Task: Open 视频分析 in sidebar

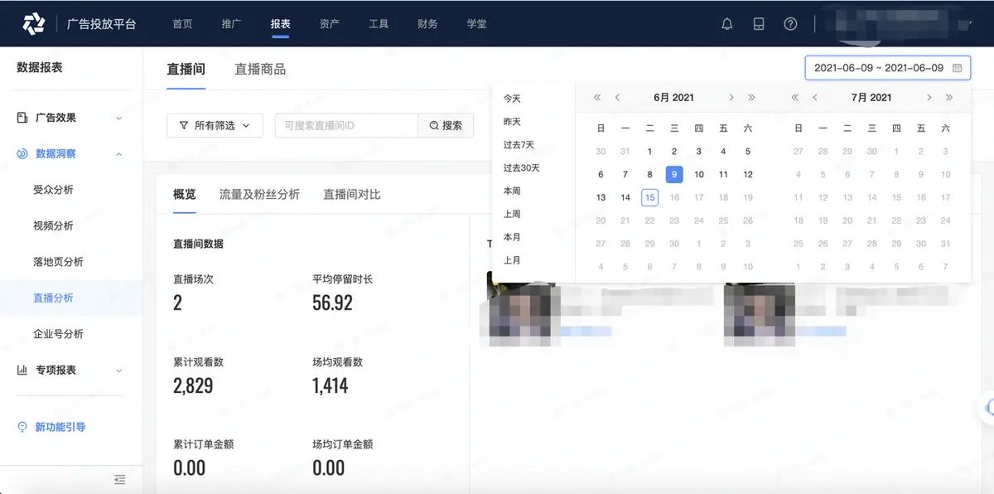Action: 53,226
